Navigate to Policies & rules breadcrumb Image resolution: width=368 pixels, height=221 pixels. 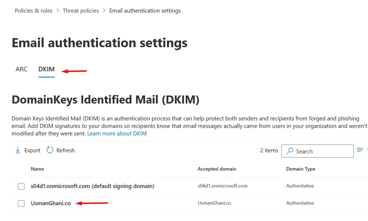pyautogui.click(x=33, y=10)
